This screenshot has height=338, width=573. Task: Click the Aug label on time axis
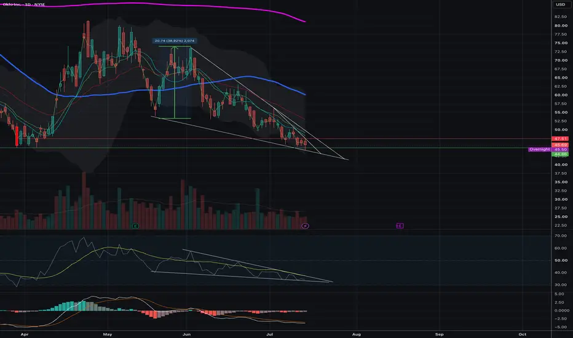pos(357,334)
